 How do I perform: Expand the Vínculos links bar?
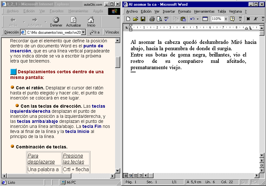click(x=112, y=32)
